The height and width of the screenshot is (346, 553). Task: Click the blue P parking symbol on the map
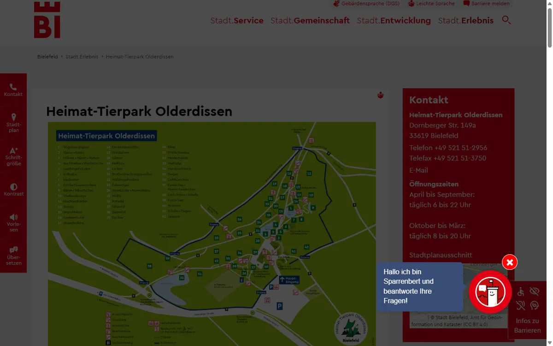(x=279, y=306)
